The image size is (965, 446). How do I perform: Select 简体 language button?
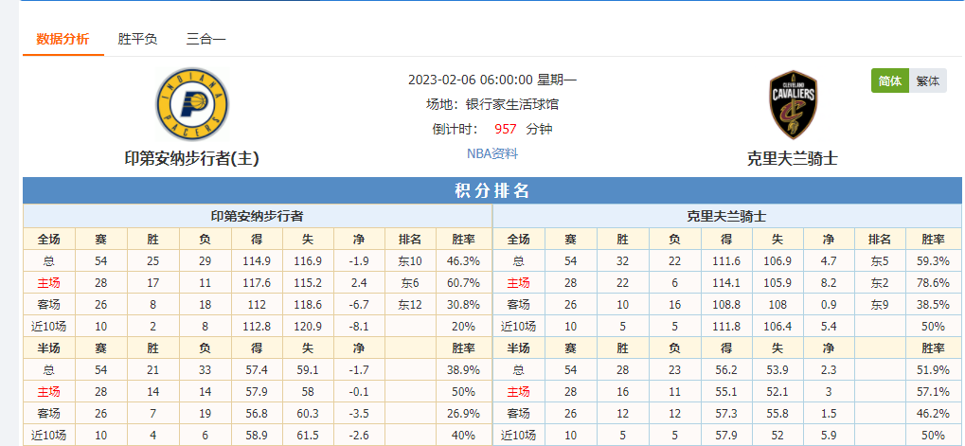890,80
